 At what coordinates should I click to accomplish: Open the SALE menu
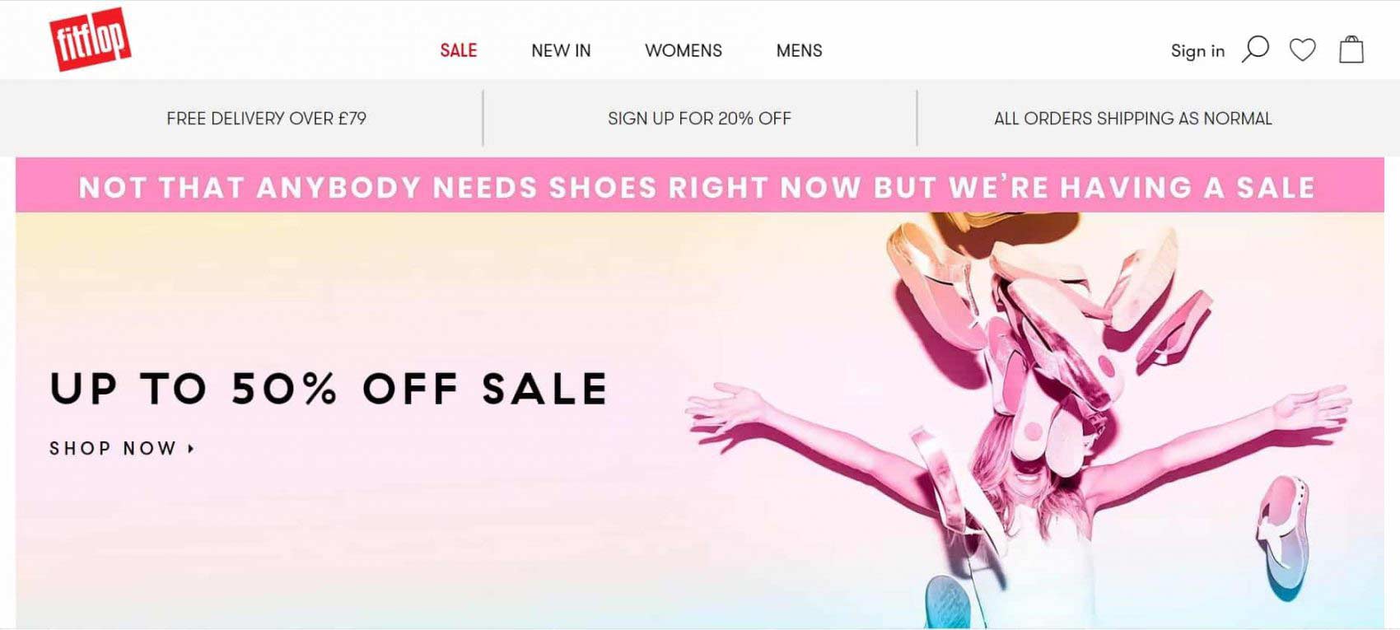point(459,51)
